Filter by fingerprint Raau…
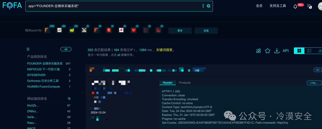The image size is (322, 129). [32, 123]
